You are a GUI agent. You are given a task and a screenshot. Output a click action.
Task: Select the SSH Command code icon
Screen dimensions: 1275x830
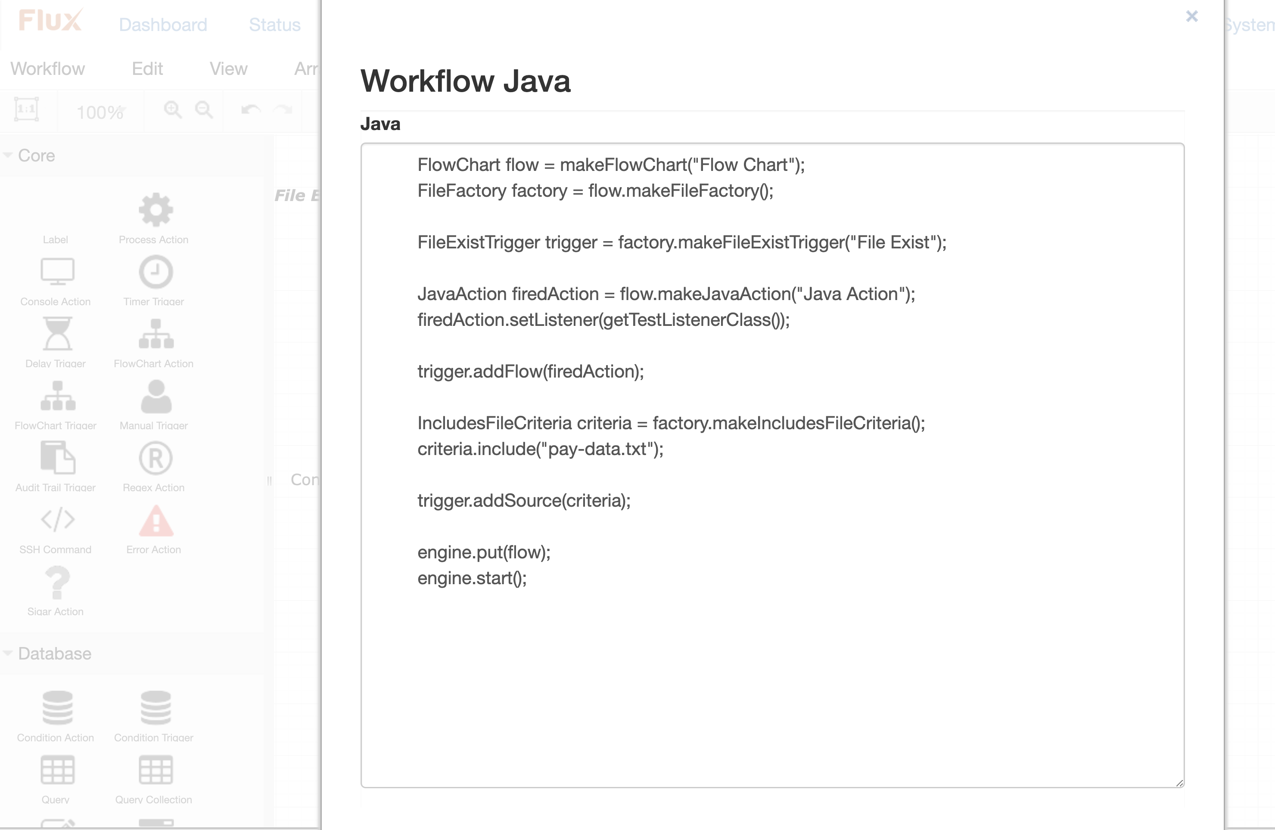[57, 520]
